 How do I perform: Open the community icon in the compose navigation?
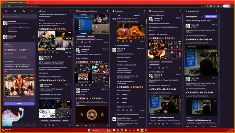click(x=15, y=11)
